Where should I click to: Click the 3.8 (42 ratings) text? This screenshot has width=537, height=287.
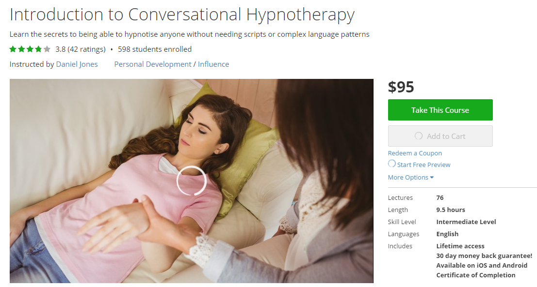click(x=81, y=49)
